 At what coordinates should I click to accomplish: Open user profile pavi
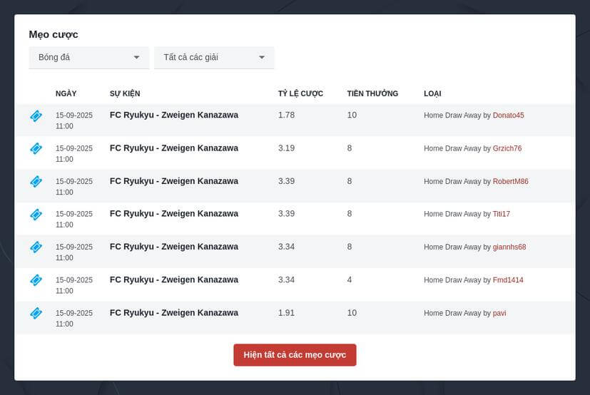[499, 314]
